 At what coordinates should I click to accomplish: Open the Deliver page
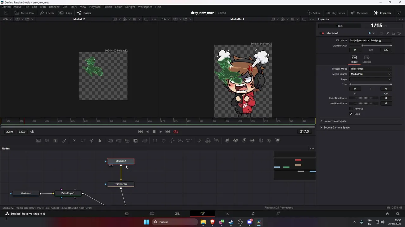click(278, 213)
